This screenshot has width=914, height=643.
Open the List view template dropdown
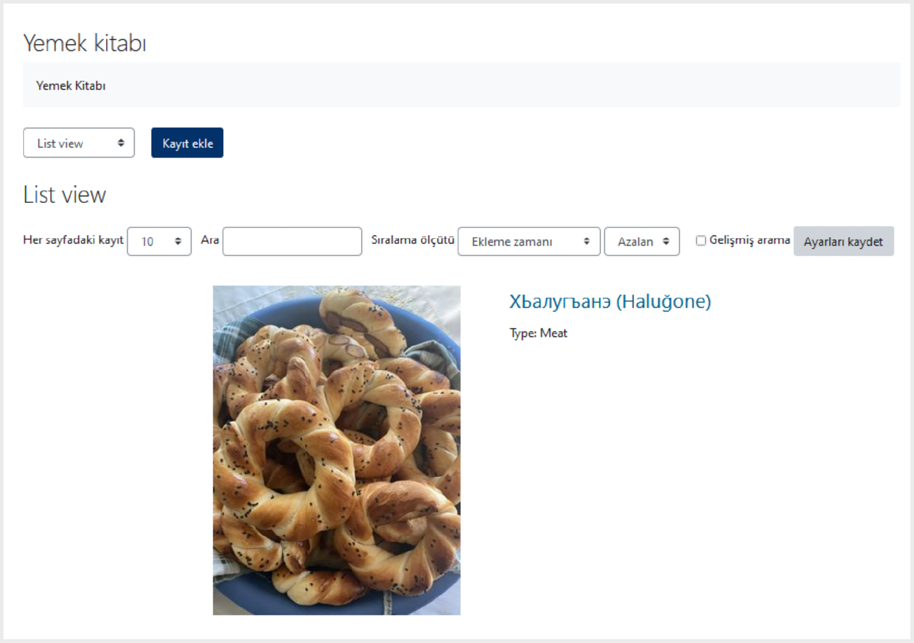[79, 143]
